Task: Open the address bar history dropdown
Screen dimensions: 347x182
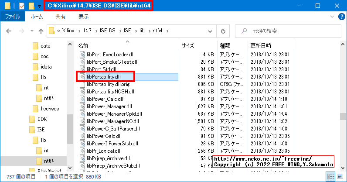Action: tap(210, 31)
